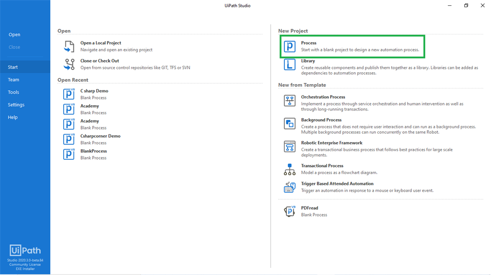Click the Transactional Process flowchart icon

289,169
